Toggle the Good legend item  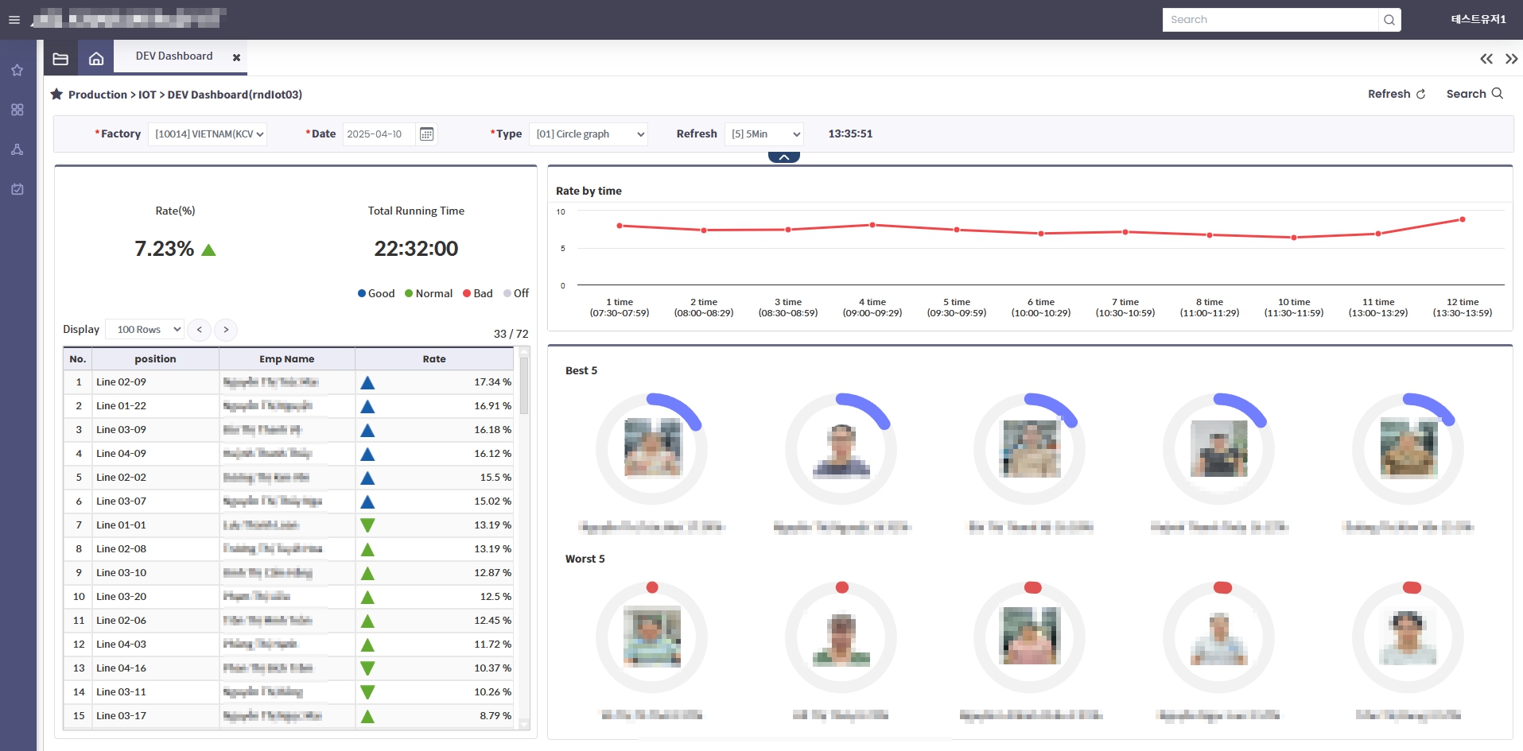tap(376, 293)
